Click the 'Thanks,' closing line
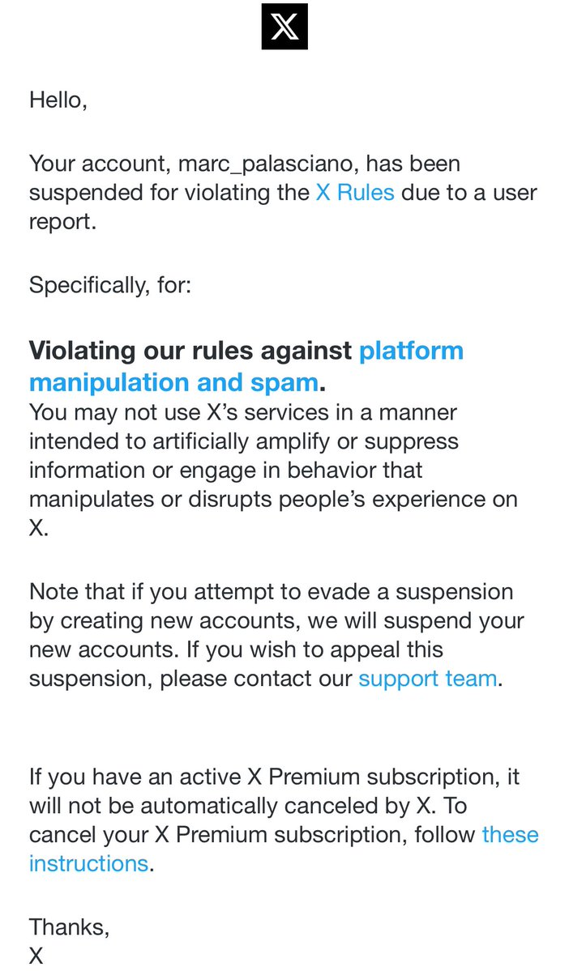The height and width of the screenshot is (971, 569). pyautogui.click(x=69, y=926)
